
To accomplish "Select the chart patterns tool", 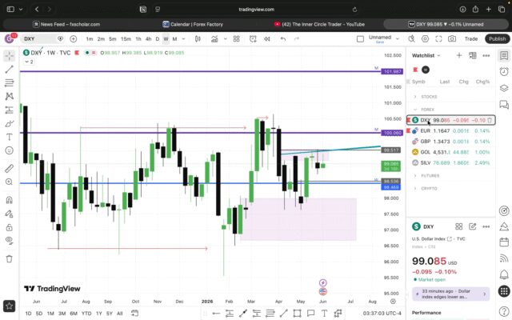I will [9, 96].
